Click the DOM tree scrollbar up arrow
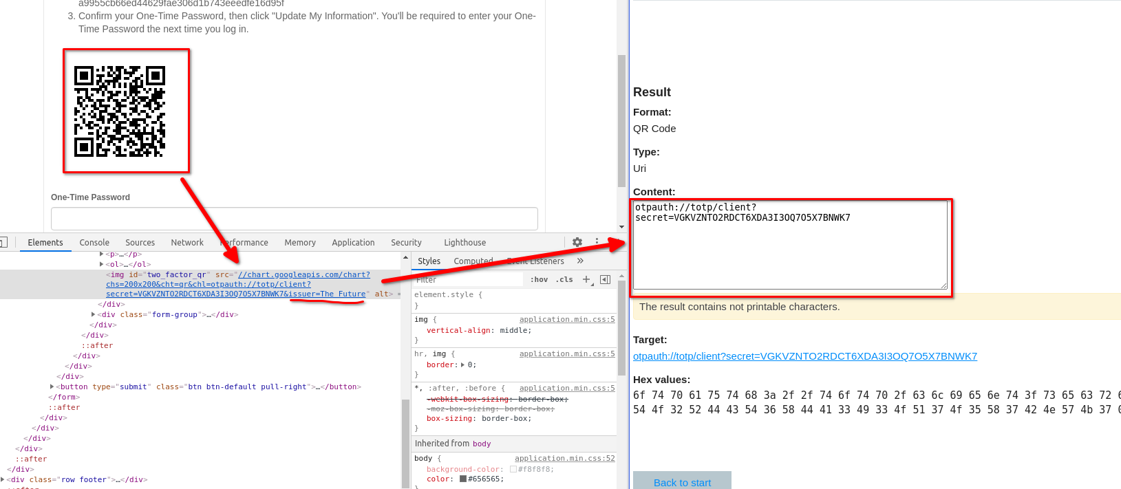Viewport: 1121px width, 489px height. click(x=405, y=257)
